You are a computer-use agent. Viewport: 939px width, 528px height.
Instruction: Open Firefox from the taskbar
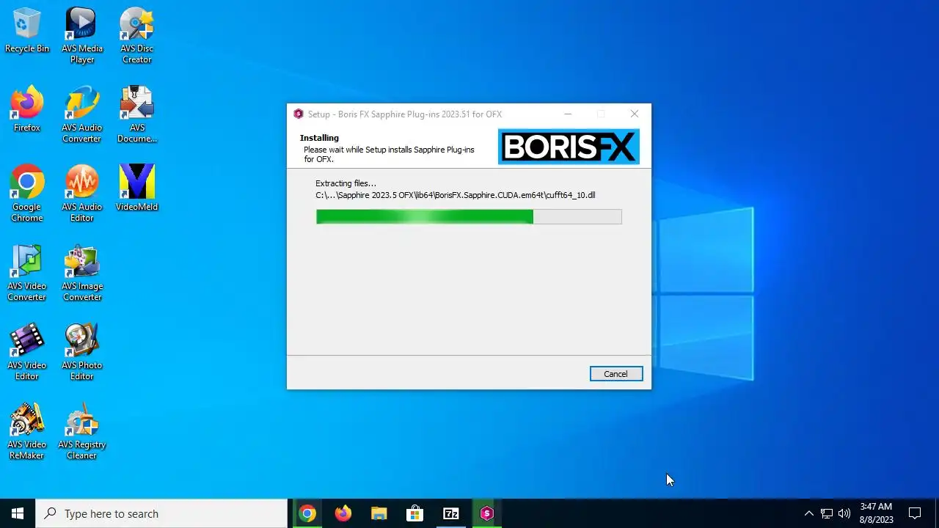click(x=343, y=513)
